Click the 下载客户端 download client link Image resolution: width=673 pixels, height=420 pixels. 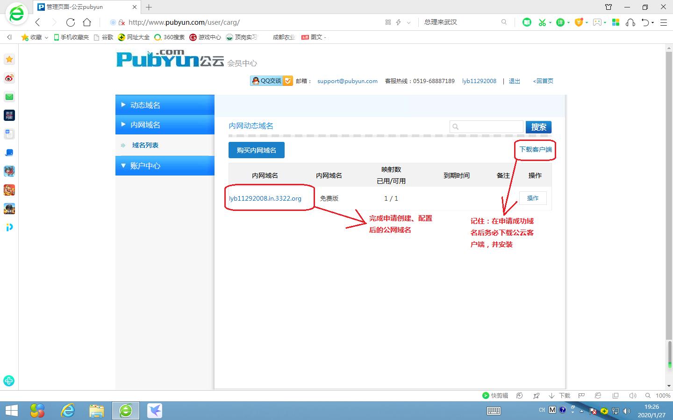(x=535, y=150)
